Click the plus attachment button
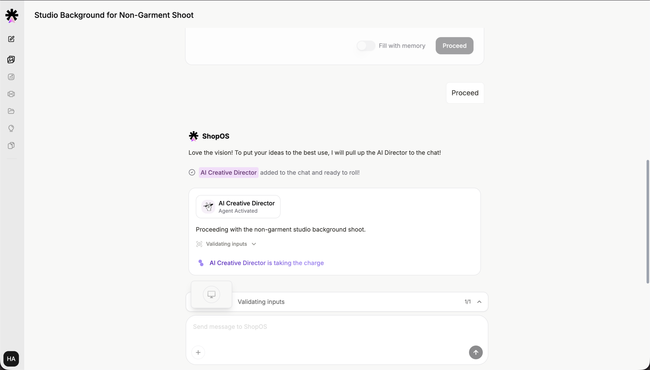The width and height of the screenshot is (650, 370). (198, 353)
